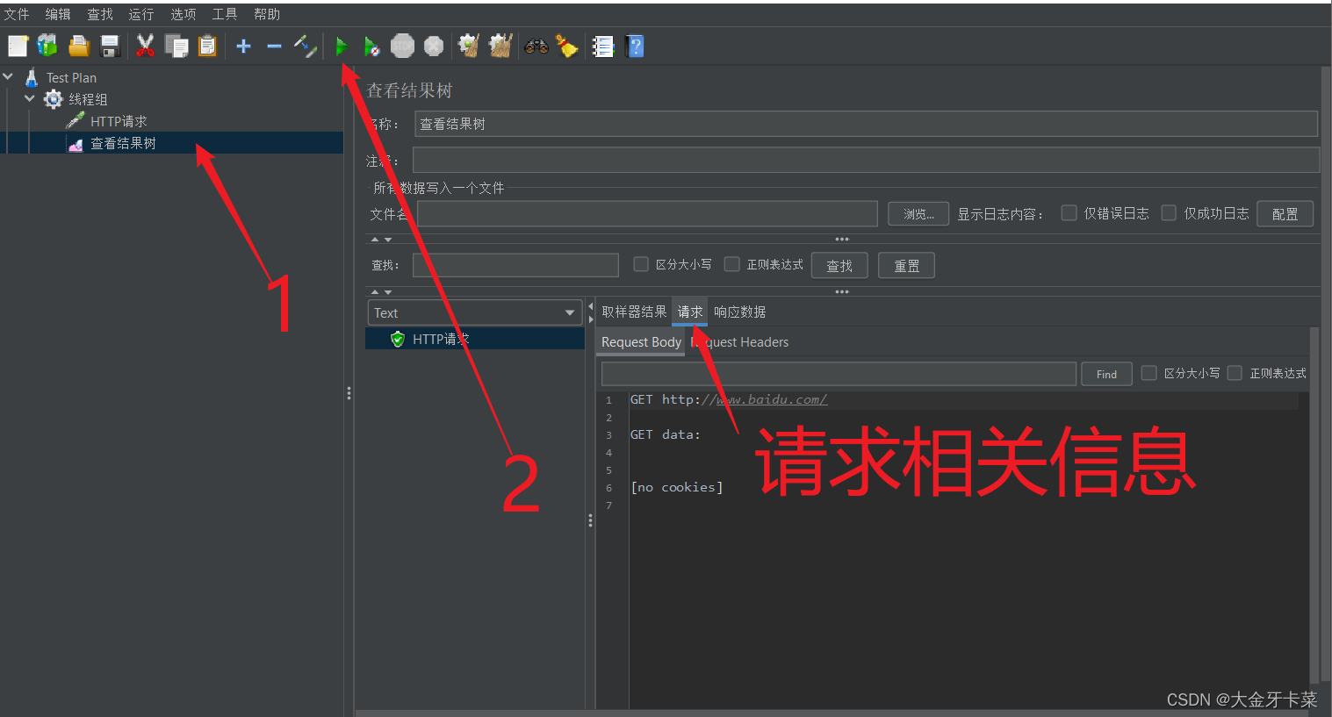Viewport: 1332px width, 717px height.
Task: Click the 线程组 gear icon
Action: [54, 99]
